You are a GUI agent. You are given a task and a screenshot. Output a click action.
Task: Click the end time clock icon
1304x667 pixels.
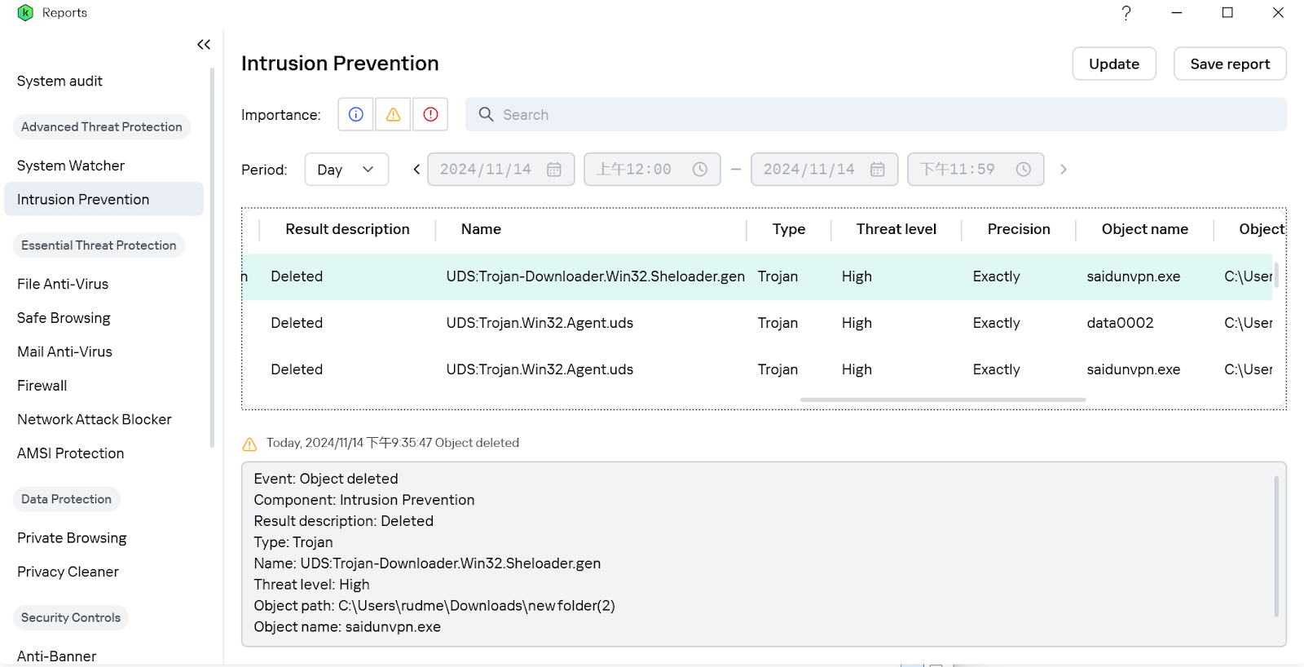pos(1024,170)
